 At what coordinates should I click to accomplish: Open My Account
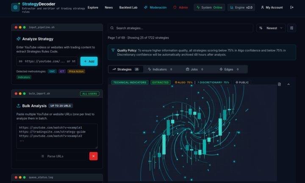click(272, 7)
